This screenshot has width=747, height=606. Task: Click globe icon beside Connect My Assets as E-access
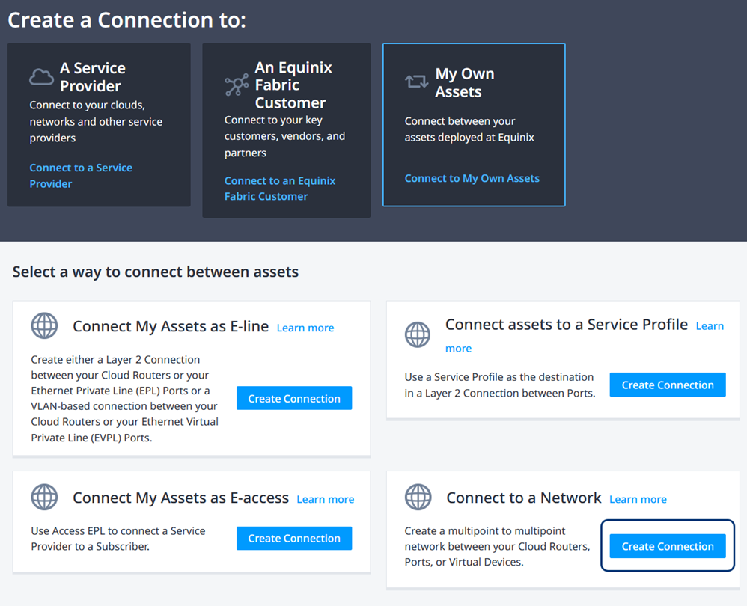(44, 498)
